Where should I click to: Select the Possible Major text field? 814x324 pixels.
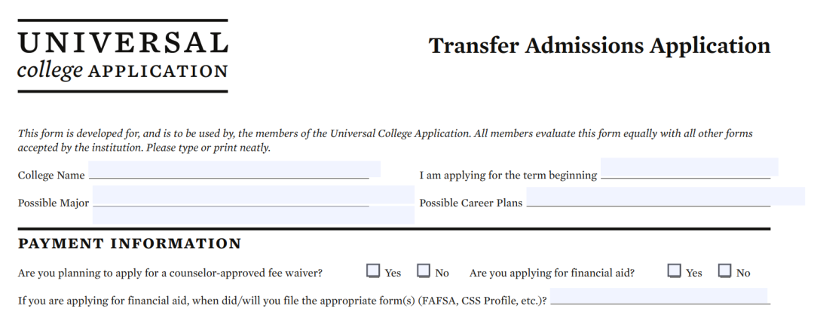[252, 203]
